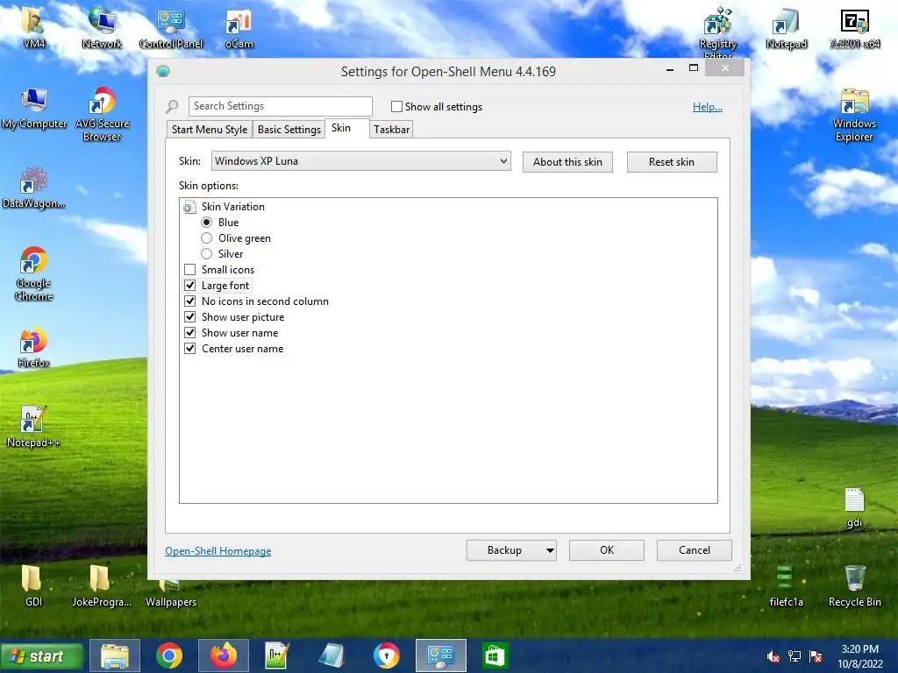Click the start button on taskbar
This screenshot has height=673, width=898.
(42, 656)
